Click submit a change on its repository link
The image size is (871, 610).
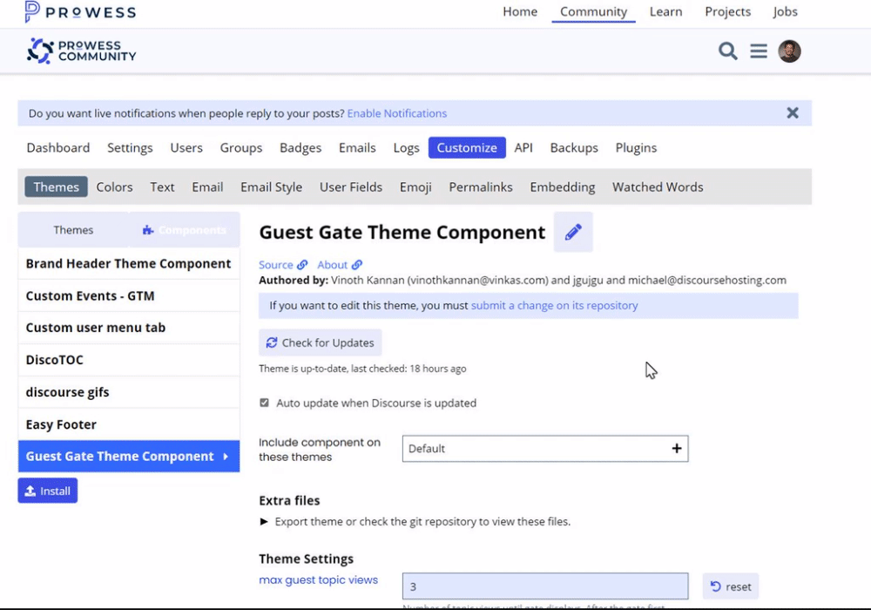tap(554, 306)
